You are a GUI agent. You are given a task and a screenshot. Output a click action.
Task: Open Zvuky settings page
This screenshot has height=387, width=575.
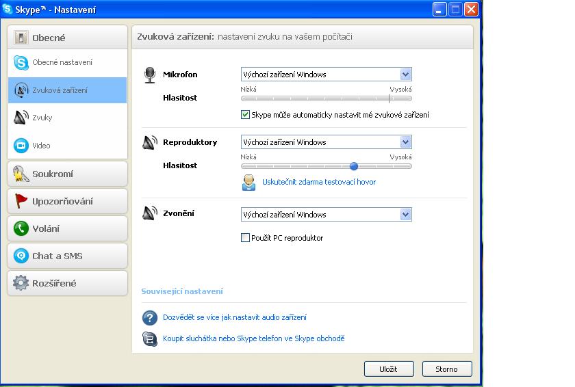tap(68, 118)
